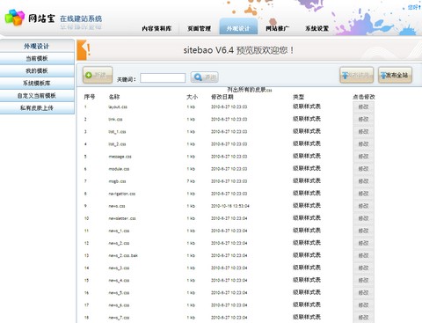Viewport: 422px width, 323px height.
Task: Click the file name news_5.css
Action: click(119, 293)
